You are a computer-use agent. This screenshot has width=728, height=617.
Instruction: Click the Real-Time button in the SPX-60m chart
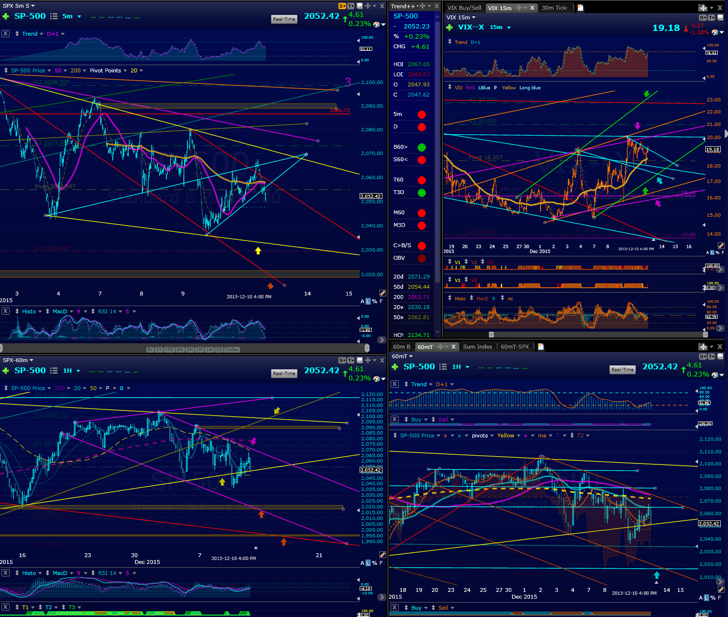pyautogui.click(x=284, y=374)
